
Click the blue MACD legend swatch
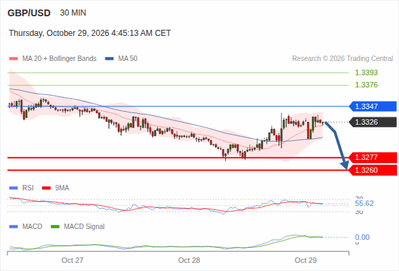[x=14, y=227]
